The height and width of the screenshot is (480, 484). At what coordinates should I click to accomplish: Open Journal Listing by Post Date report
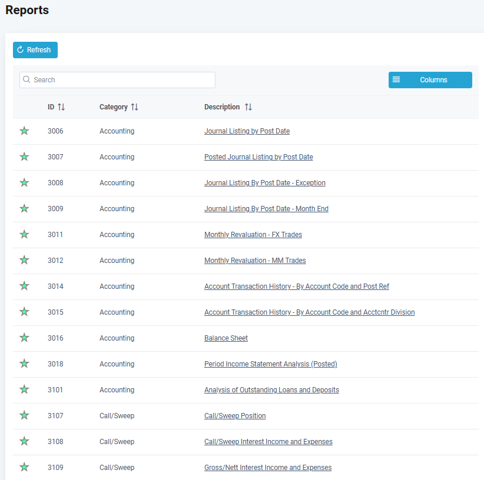click(247, 131)
